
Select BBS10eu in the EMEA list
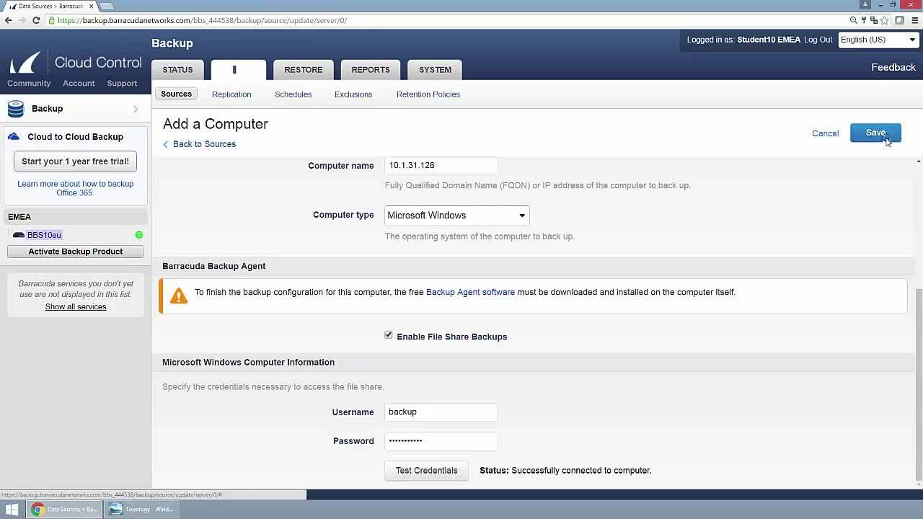[x=44, y=235]
